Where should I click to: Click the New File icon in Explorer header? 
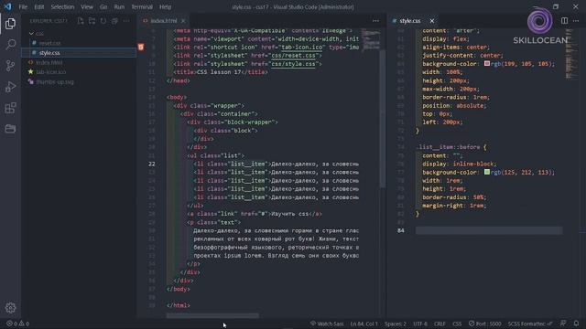81,21
